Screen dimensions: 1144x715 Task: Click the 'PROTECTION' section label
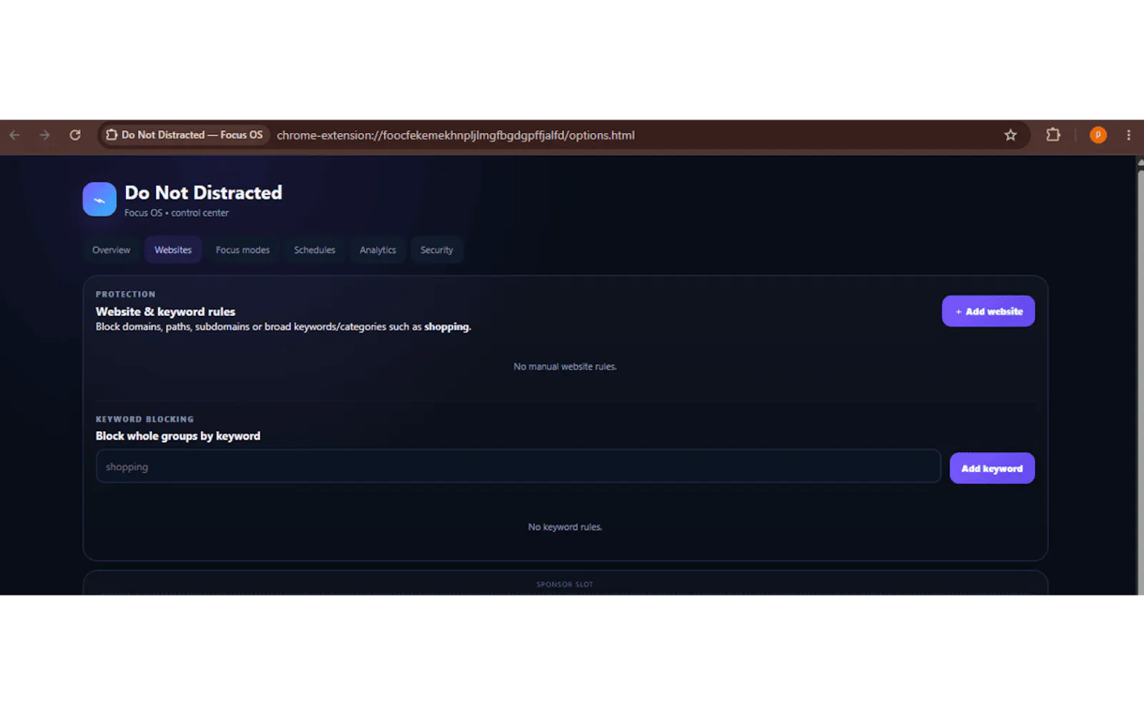[x=125, y=294]
